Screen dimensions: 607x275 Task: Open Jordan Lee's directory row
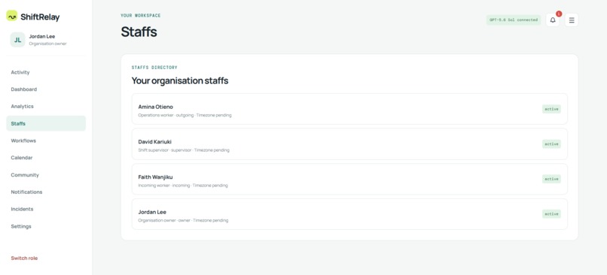click(x=349, y=214)
